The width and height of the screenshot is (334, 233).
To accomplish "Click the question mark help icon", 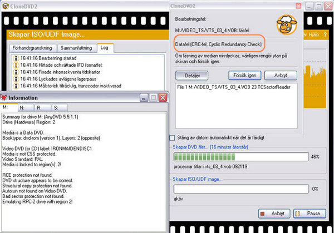I will coord(325,34).
